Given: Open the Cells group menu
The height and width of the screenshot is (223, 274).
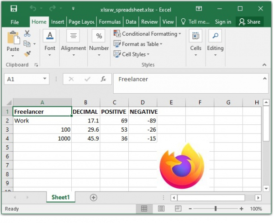Looking at the screenshot, I should pyautogui.click(x=195, y=43).
